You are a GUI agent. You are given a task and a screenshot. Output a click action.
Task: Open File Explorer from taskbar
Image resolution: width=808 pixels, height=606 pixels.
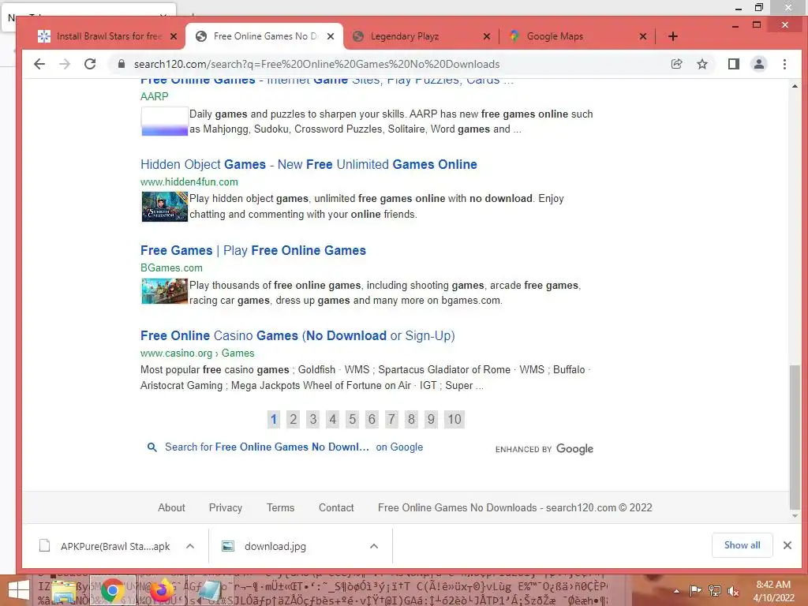65,592
